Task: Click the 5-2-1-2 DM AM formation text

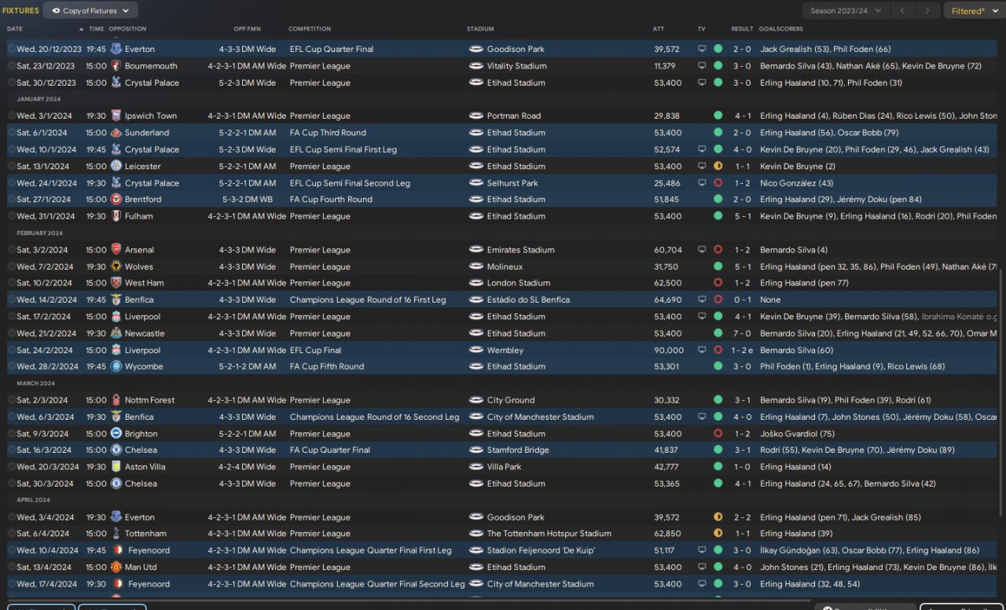Action: click(x=247, y=366)
